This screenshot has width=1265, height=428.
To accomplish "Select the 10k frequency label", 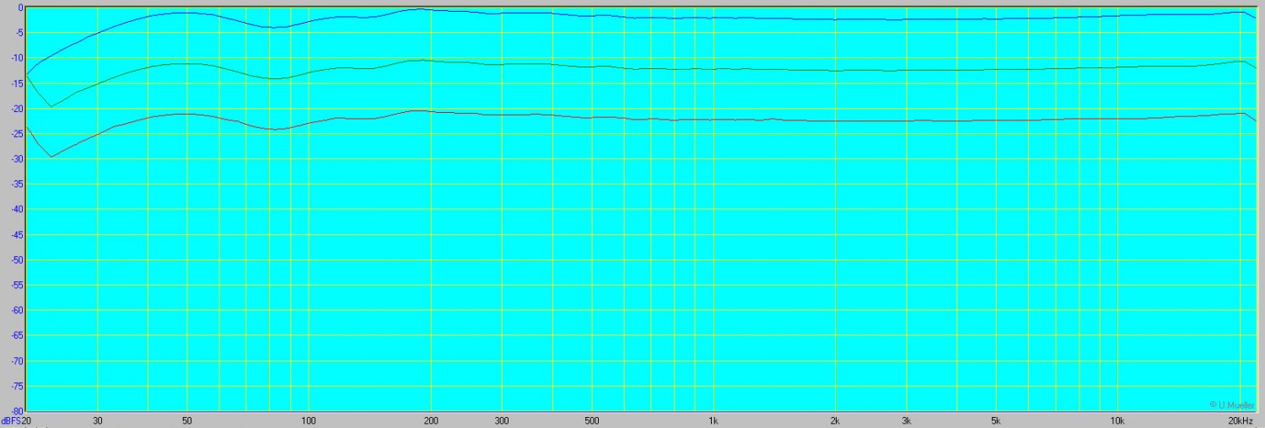I will pos(1117,420).
